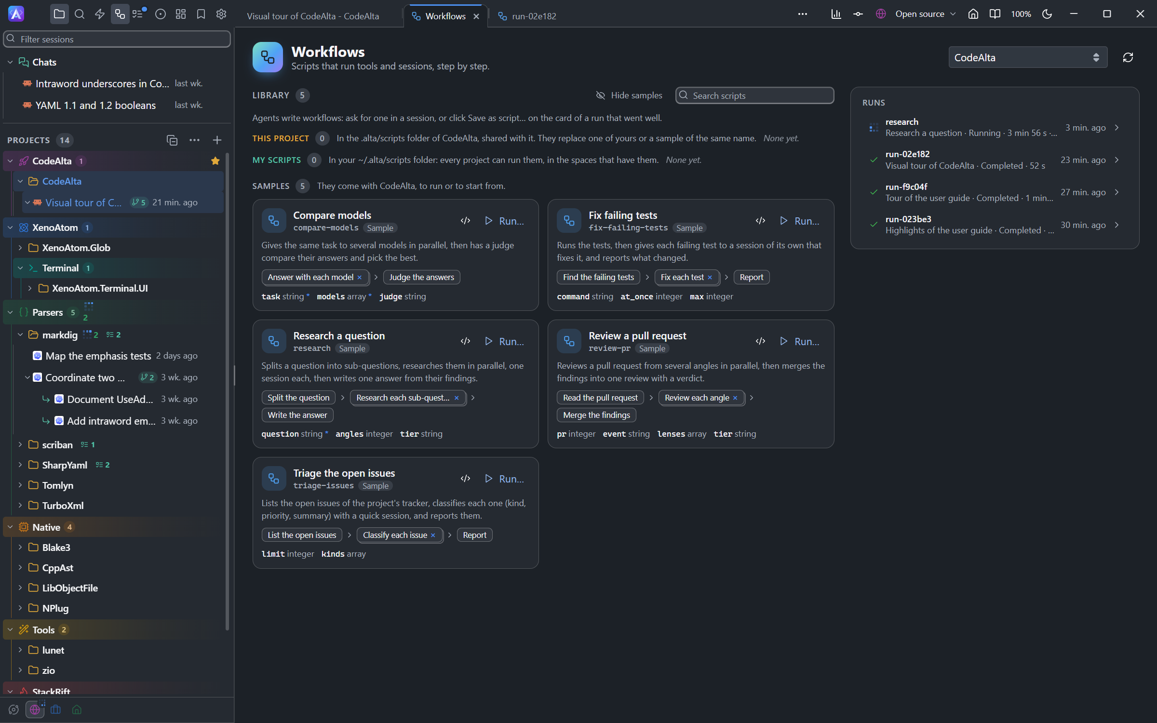This screenshot has width=1157, height=723.
Task: Open the settings gear toolbar icon
Action: coord(221,14)
